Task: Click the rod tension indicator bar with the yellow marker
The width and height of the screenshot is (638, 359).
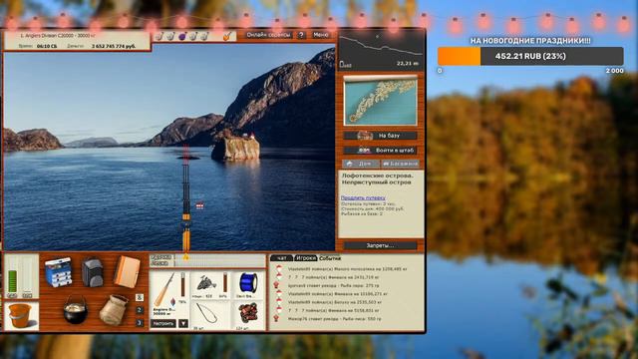Action: tap(219, 260)
